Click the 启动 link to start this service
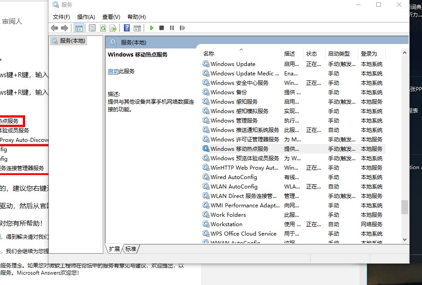This screenshot has width=422, height=285. [113, 71]
